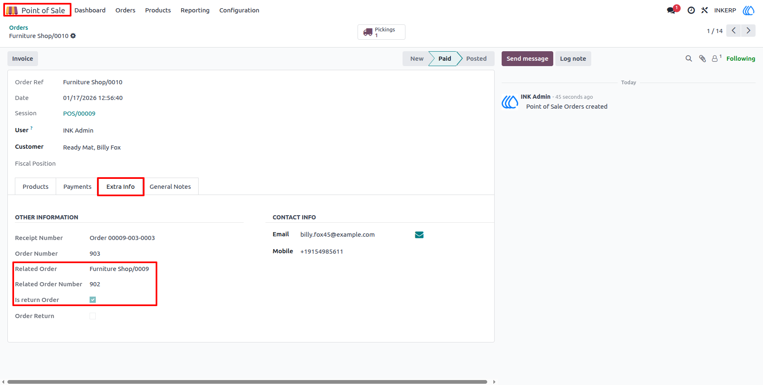Viewport: 763px width, 385px height.
Task: Click the Invoice button
Action: 23,59
